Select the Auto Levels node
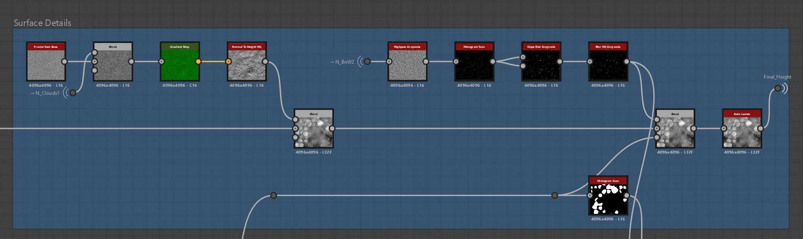803x239 pixels. (742, 128)
